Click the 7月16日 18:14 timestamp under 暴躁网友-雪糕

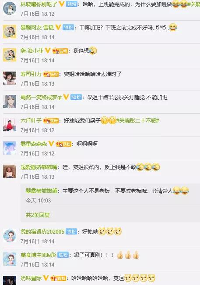pos(37,37)
